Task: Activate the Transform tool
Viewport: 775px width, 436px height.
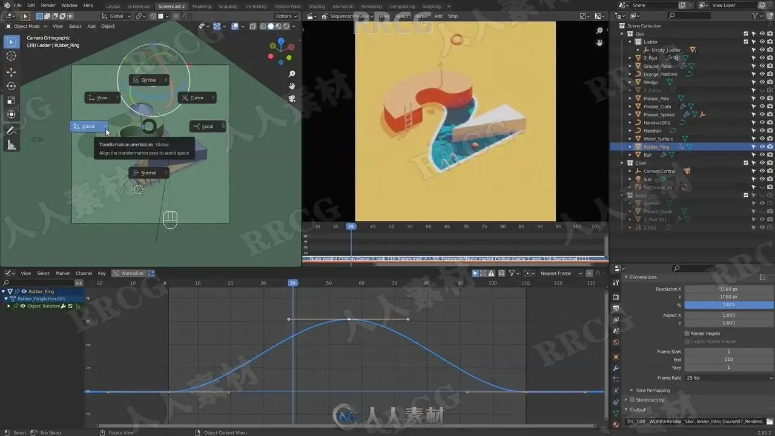Action: (11, 114)
